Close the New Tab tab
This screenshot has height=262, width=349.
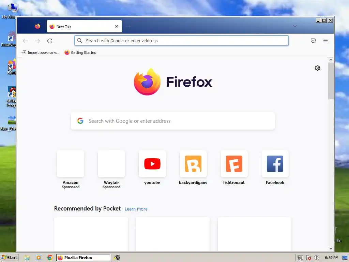pyautogui.click(x=117, y=26)
